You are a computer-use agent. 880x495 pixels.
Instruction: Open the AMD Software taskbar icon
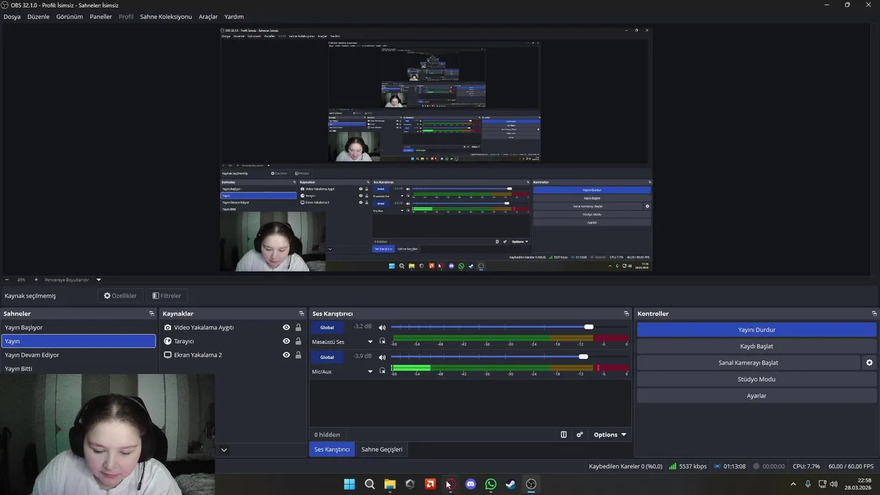tap(430, 484)
